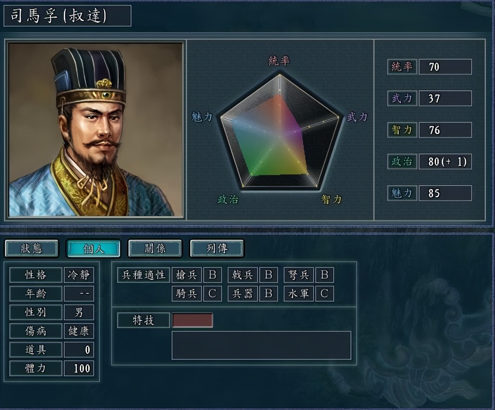Click the 司馬孚 (叔達) name title box
495x410 pixels.
[68, 16]
